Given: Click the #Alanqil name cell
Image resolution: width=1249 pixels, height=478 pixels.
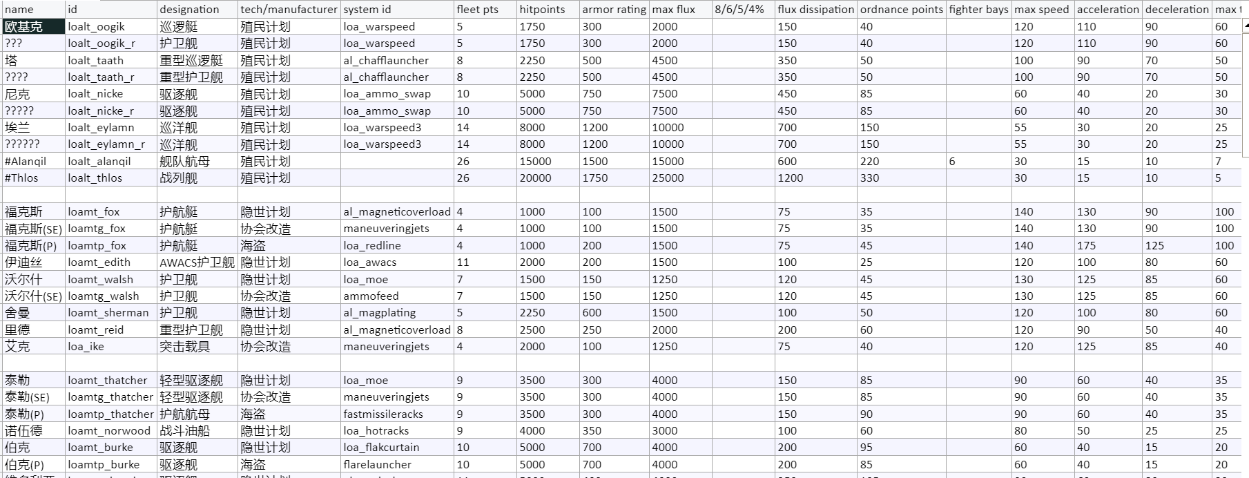Looking at the screenshot, I should (33, 161).
